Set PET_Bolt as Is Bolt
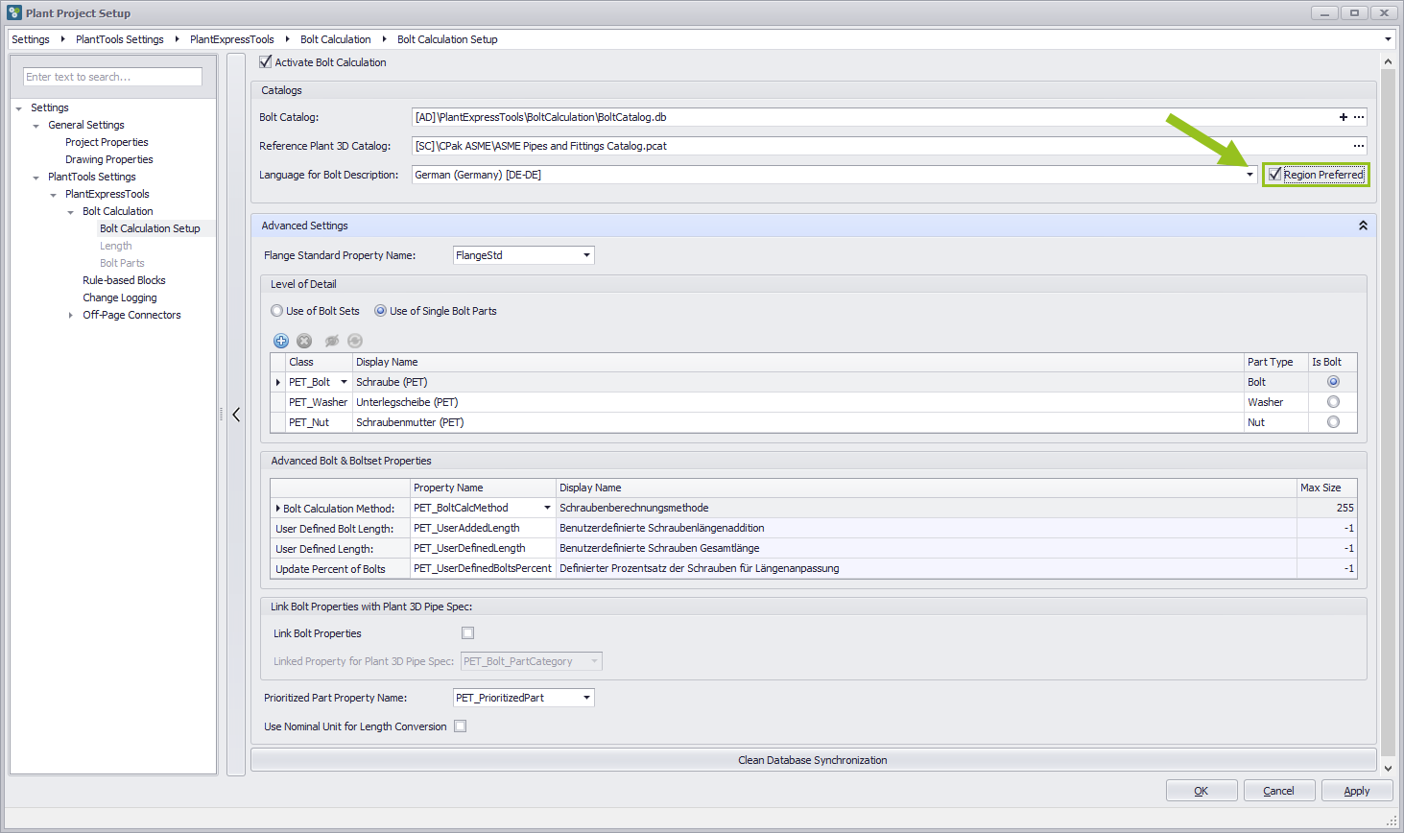 (1333, 382)
